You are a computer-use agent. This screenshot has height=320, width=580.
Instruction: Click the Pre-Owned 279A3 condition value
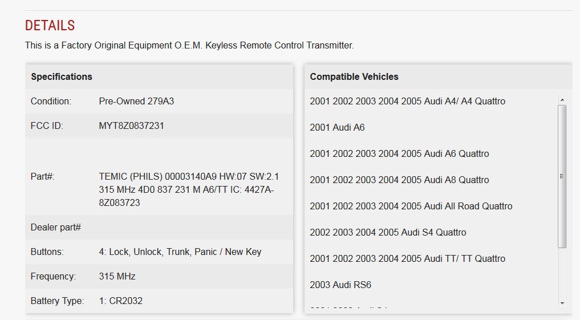[136, 101]
